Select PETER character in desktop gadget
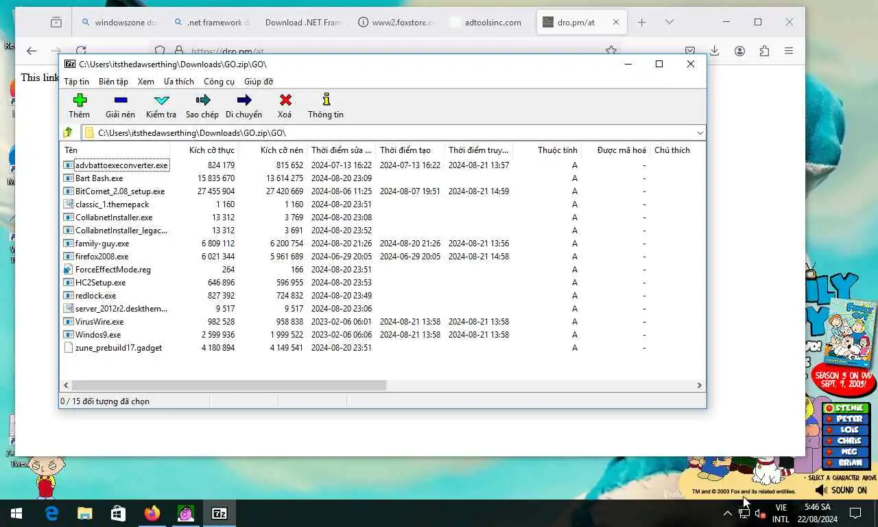 coord(845,419)
